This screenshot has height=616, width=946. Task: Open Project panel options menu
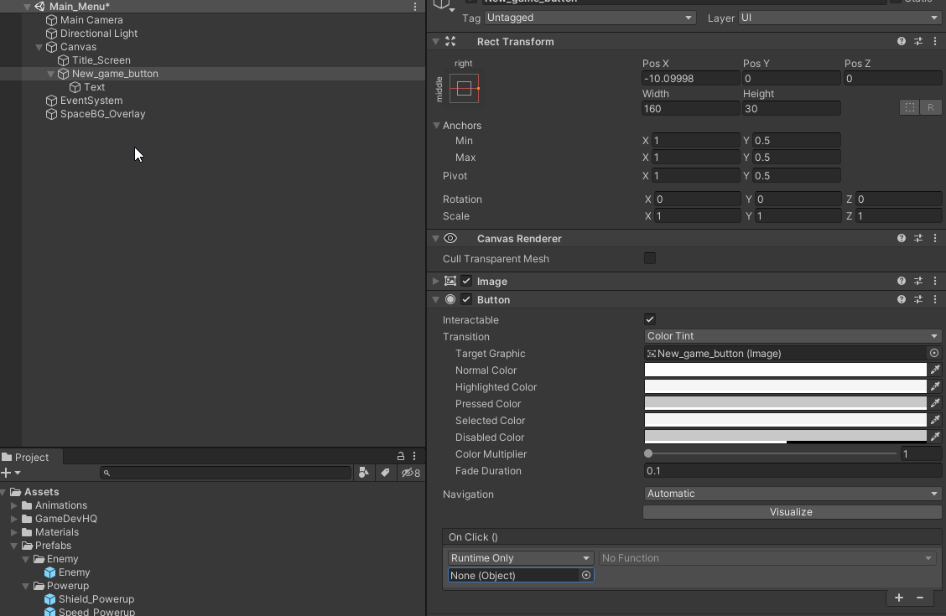[x=414, y=456]
